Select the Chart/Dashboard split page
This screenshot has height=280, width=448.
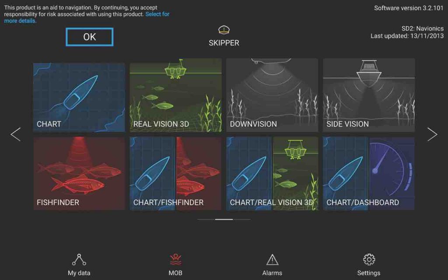[368, 173]
